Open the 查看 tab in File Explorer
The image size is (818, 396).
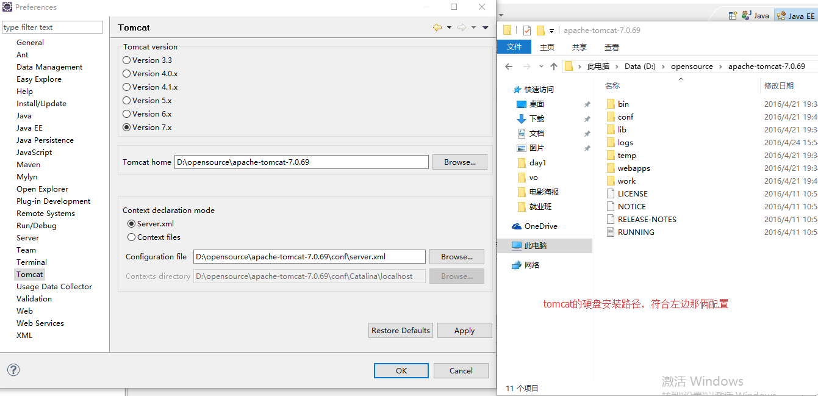[x=612, y=47]
